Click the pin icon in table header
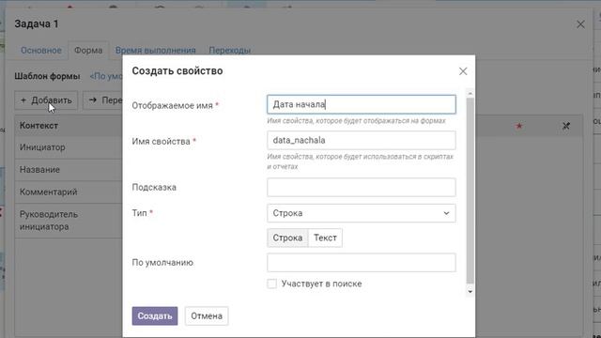This screenshot has width=601, height=338. click(x=565, y=126)
